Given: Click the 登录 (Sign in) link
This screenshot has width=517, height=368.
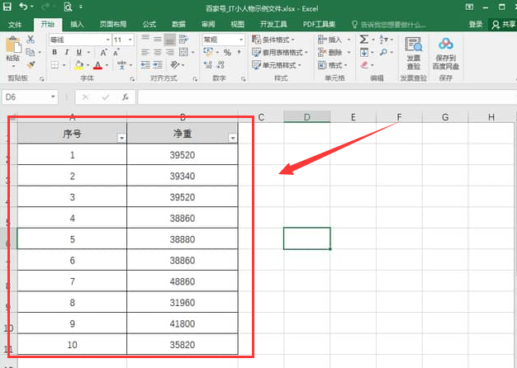Looking at the screenshot, I should (476, 25).
